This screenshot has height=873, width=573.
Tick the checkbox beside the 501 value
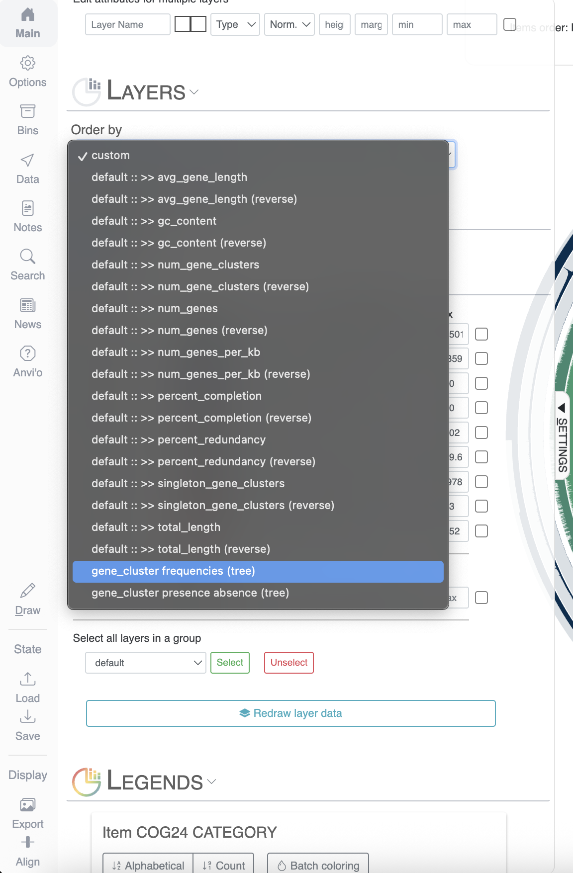click(x=481, y=334)
